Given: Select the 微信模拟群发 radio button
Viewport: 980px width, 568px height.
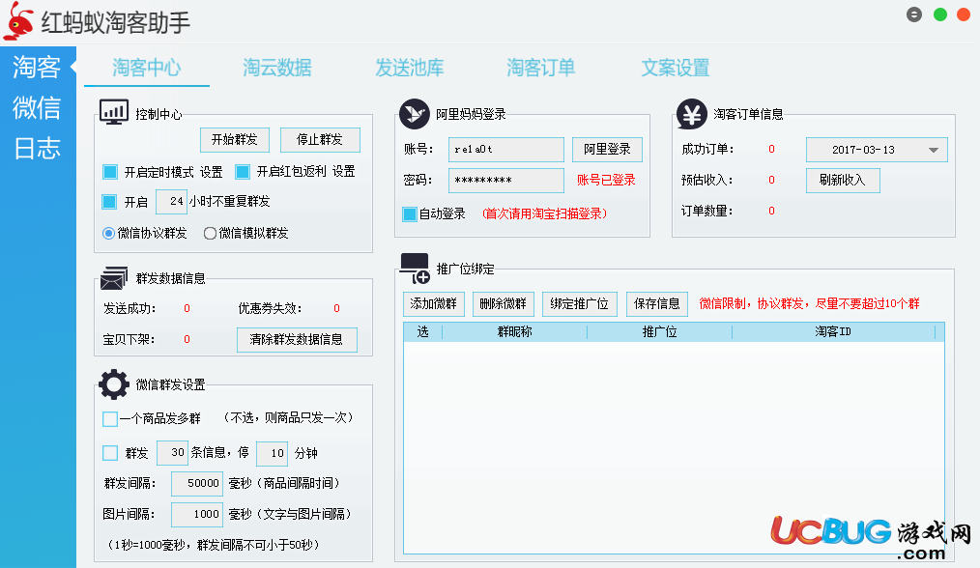Looking at the screenshot, I should tap(210, 233).
